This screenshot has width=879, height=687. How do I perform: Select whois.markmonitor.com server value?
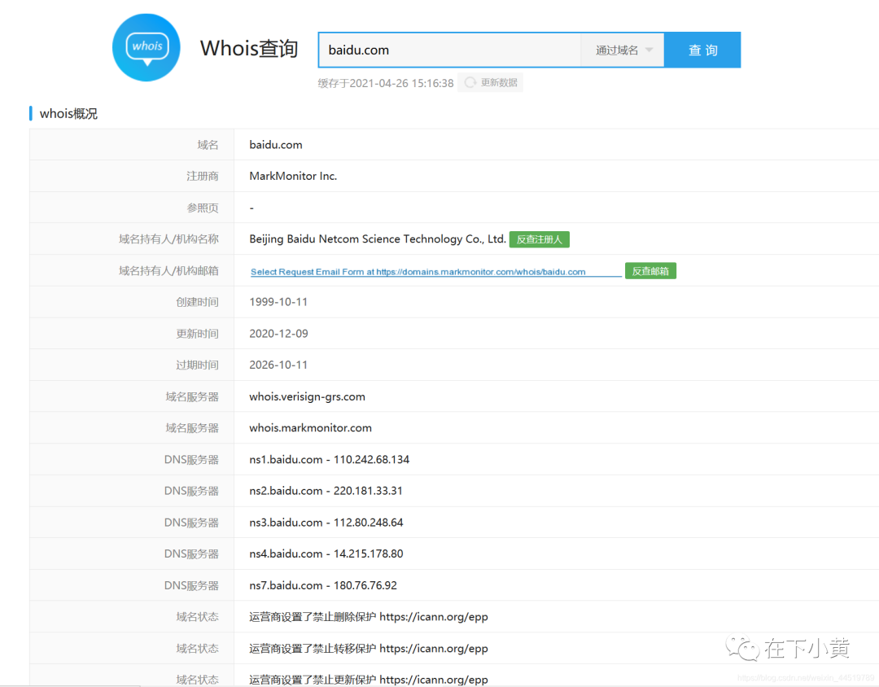point(311,428)
